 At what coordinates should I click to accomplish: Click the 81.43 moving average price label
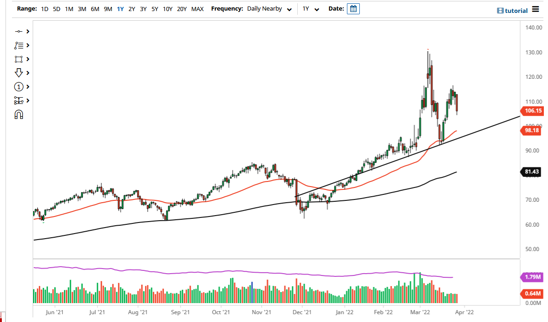tap(531, 171)
